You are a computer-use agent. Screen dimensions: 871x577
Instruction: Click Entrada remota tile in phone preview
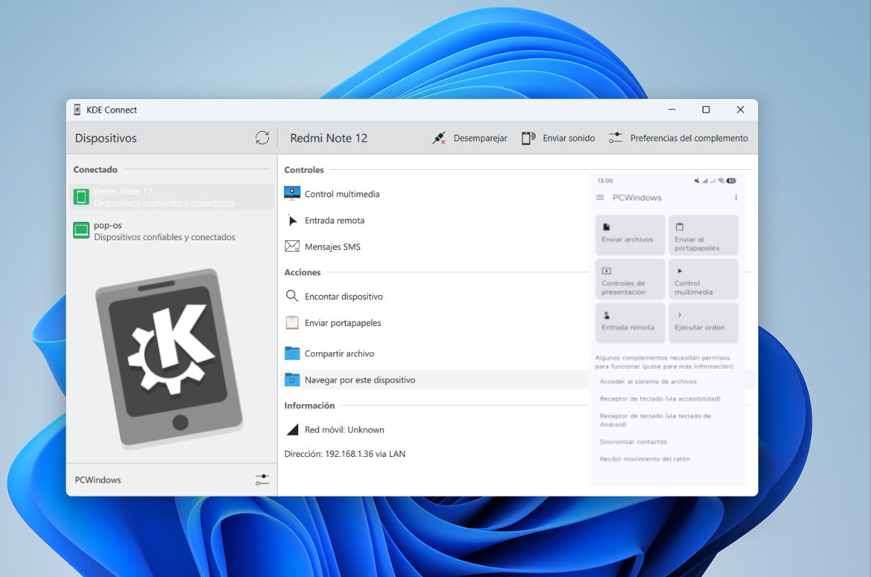630,323
